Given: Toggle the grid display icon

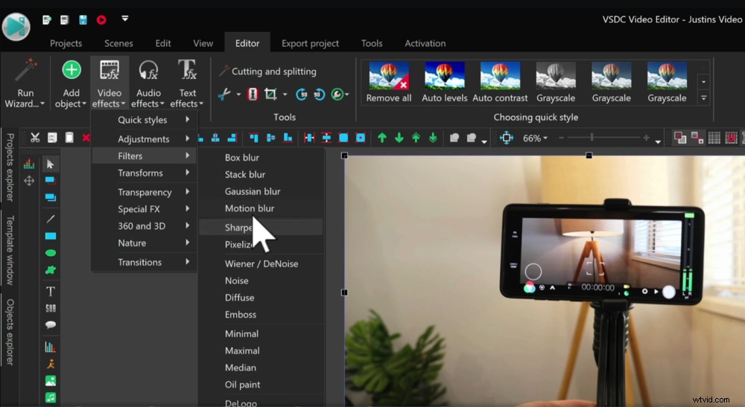Looking at the screenshot, I should click(714, 138).
